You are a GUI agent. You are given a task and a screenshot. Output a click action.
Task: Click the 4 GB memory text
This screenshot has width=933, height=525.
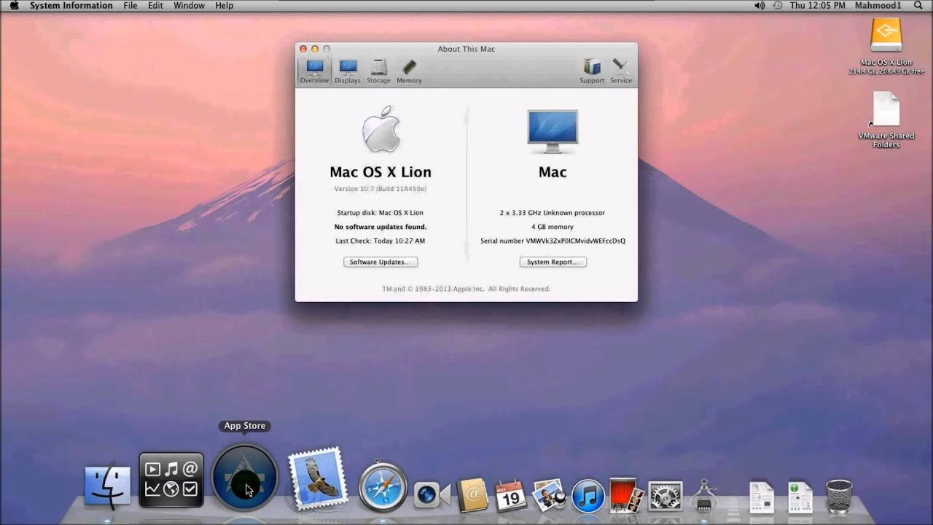point(553,227)
